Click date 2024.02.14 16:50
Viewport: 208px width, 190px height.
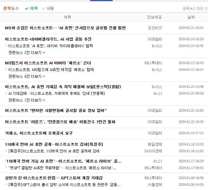tap(191, 39)
